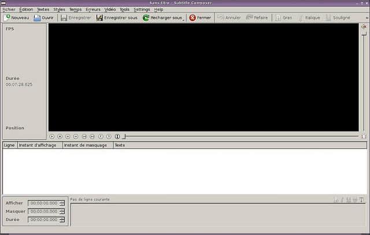Click the Texte column header
Viewport: 370px width, 235px height.
(x=120, y=145)
